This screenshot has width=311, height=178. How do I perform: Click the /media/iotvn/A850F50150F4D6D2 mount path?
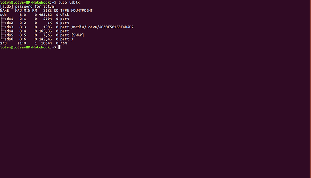pyautogui.click(x=102, y=27)
